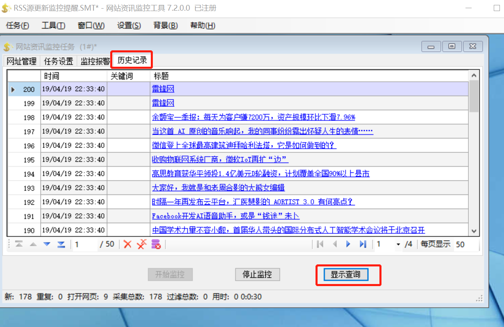Switch to the 监控报警 tab
The image size is (504, 327).
coord(95,61)
